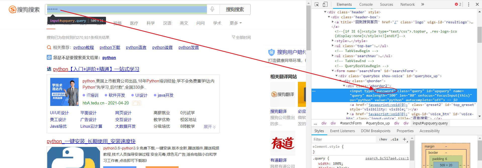
Task: Open the python下载 related link
Action: (110, 47)
